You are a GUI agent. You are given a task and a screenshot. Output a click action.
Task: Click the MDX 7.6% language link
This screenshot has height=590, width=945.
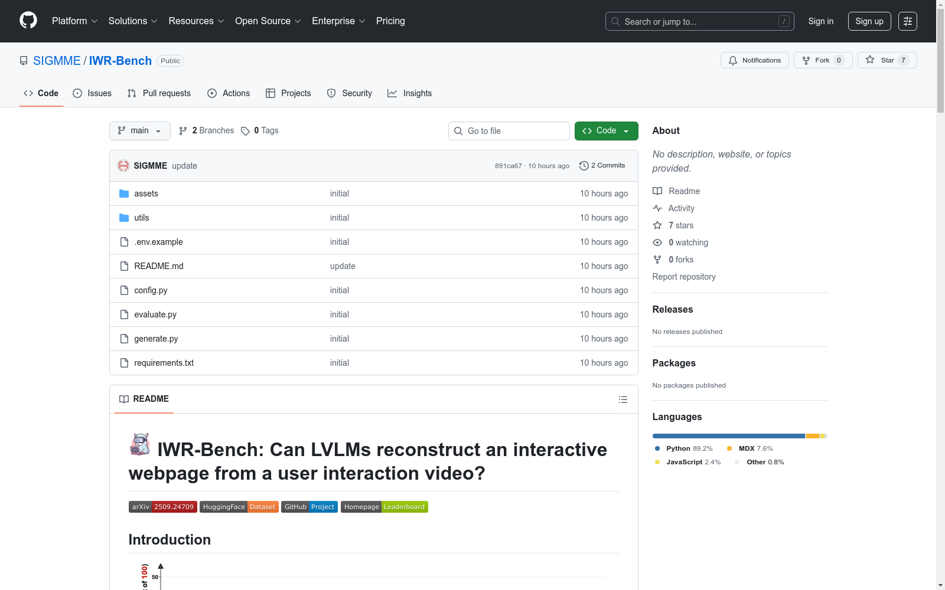tap(750, 448)
